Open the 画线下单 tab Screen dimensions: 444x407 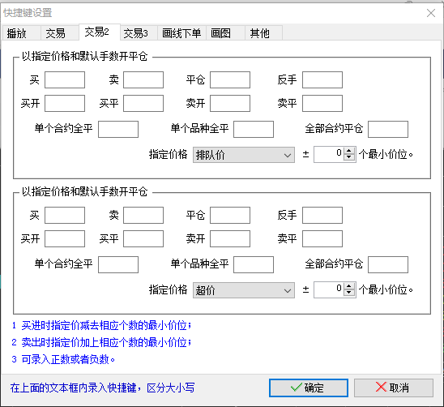pyautogui.click(x=181, y=33)
